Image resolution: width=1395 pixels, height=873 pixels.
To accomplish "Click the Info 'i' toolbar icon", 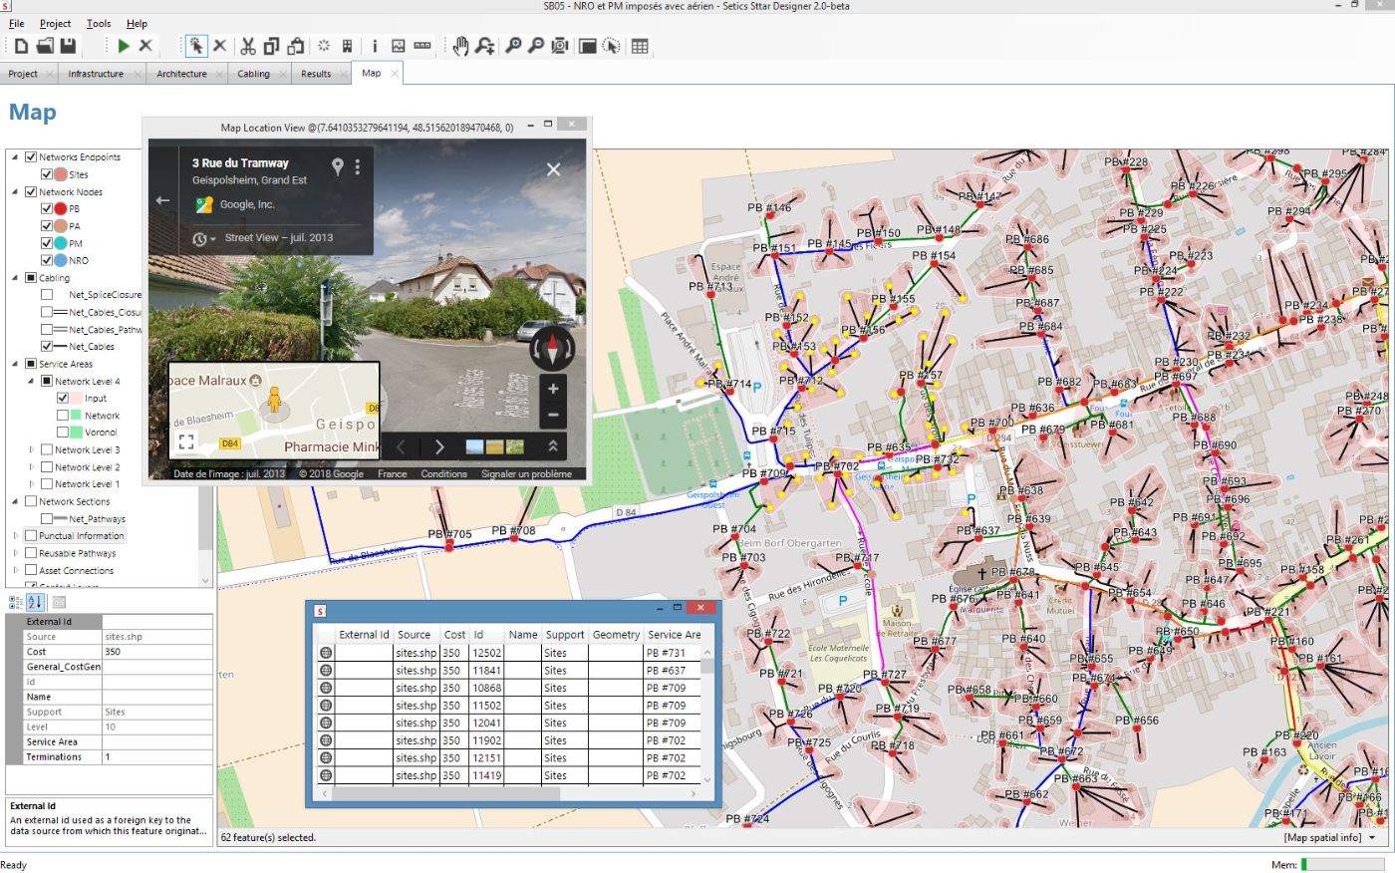I will (x=375, y=46).
